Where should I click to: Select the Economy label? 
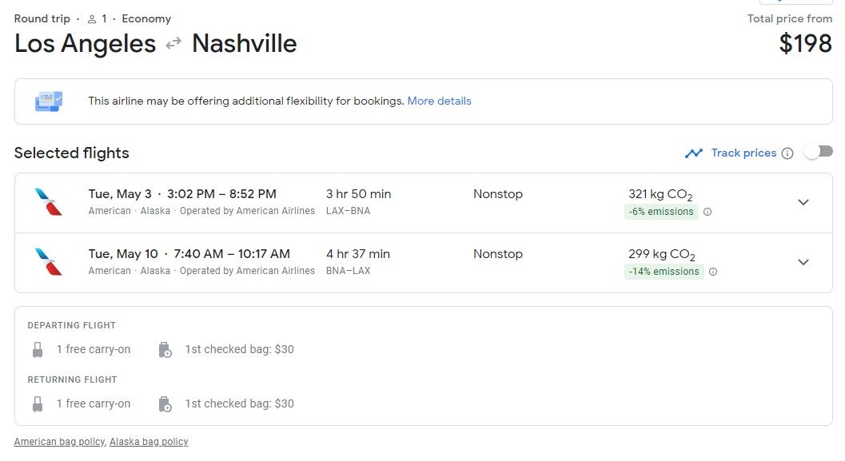(146, 18)
